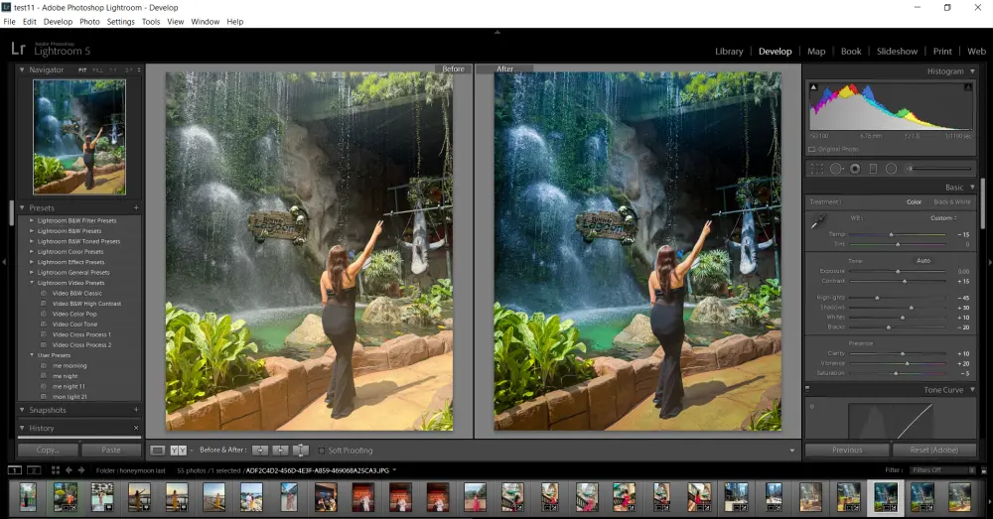
Task: Expand Lightroom B&W Filter Presets folder
Action: 32,221
